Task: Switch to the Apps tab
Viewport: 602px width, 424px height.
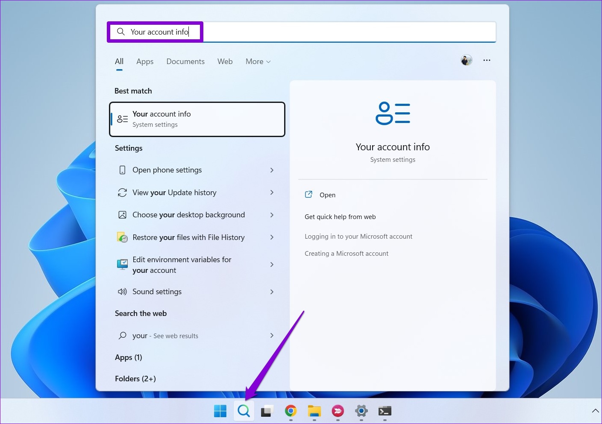Action: (145, 61)
